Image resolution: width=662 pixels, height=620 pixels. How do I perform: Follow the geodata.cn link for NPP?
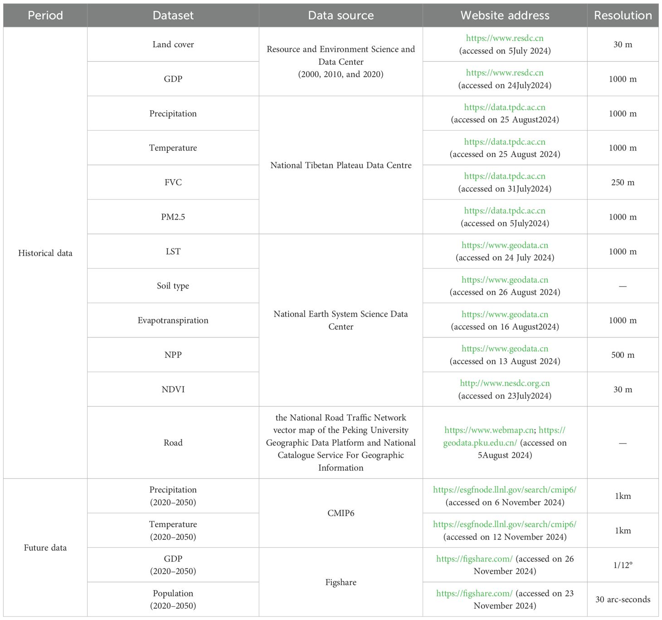[x=504, y=349]
